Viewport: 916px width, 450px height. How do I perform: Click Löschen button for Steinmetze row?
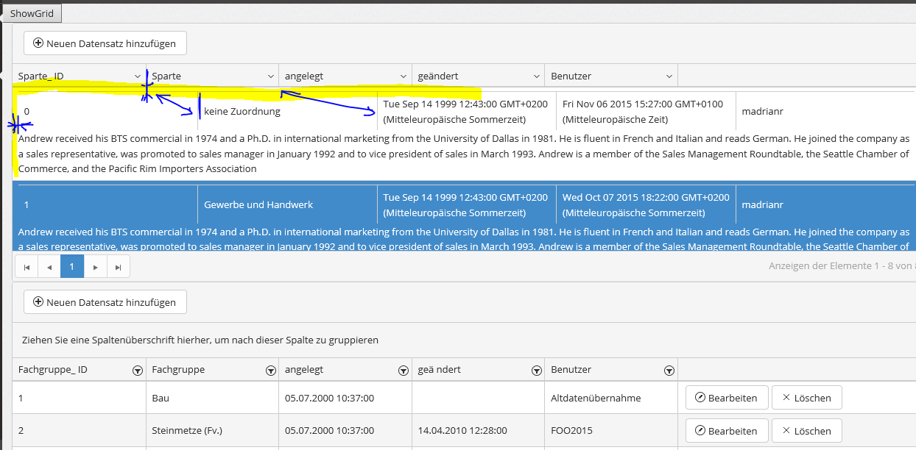(806, 431)
